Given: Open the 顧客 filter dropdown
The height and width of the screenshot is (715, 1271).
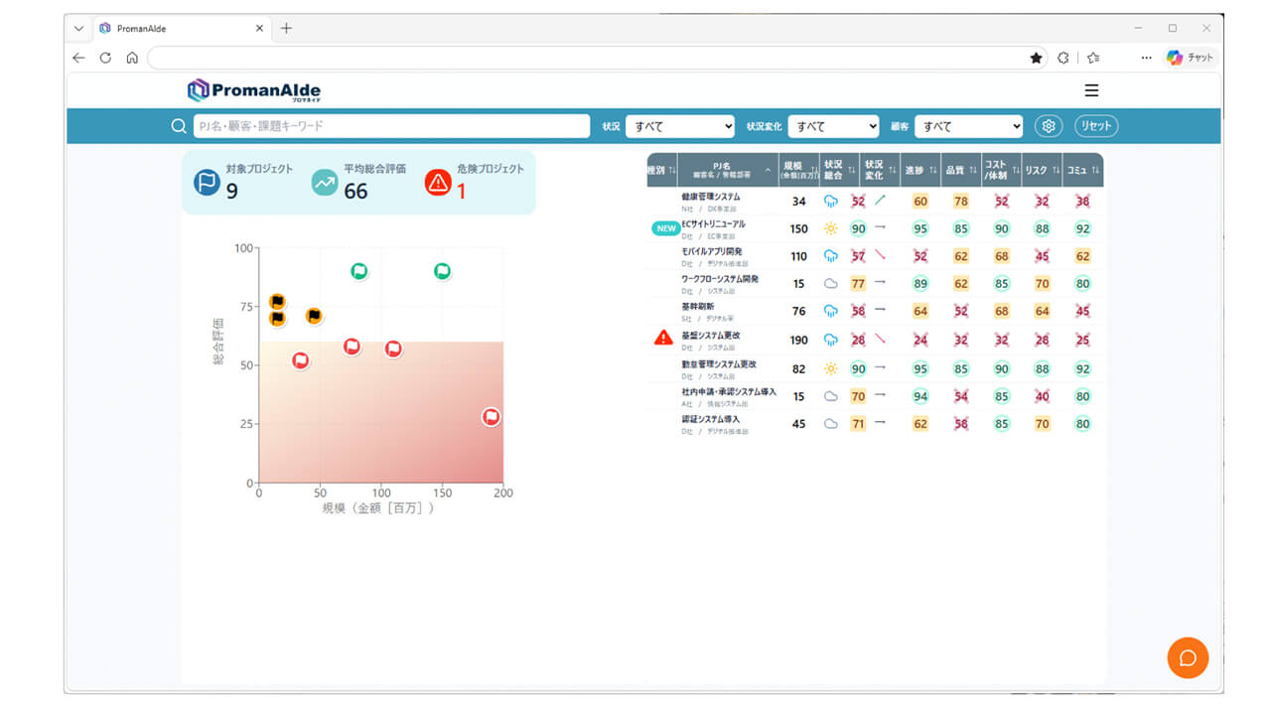Looking at the screenshot, I should (968, 126).
